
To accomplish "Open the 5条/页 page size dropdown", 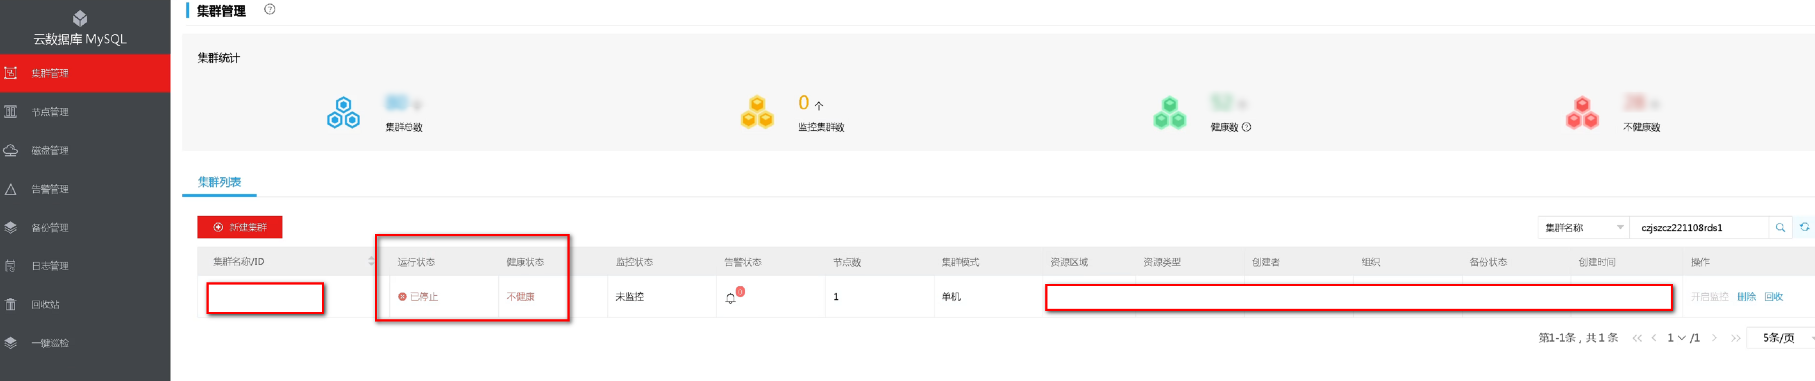I will [1783, 338].
